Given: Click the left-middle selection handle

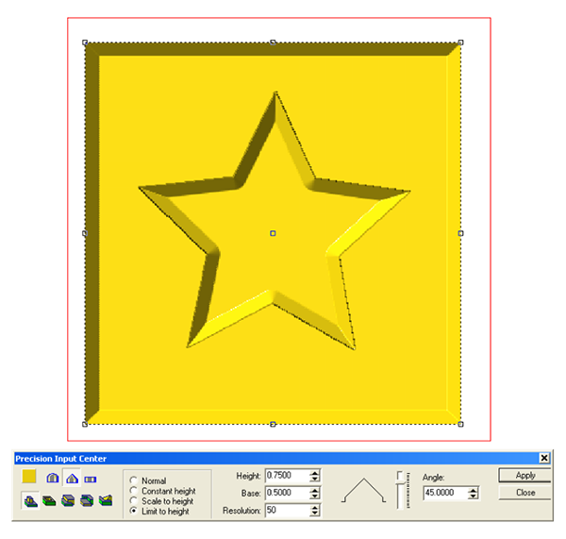Looking at the screenshot, I should click(85, 233).
